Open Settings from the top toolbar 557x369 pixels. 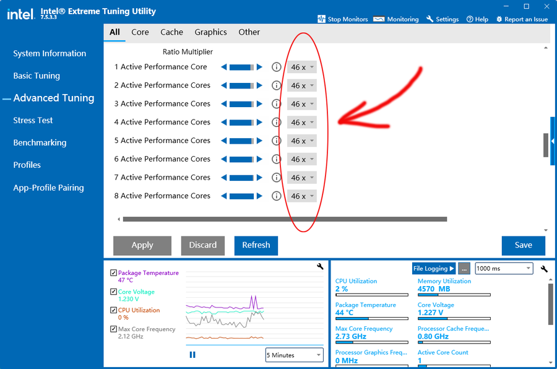tap(443, 19)
